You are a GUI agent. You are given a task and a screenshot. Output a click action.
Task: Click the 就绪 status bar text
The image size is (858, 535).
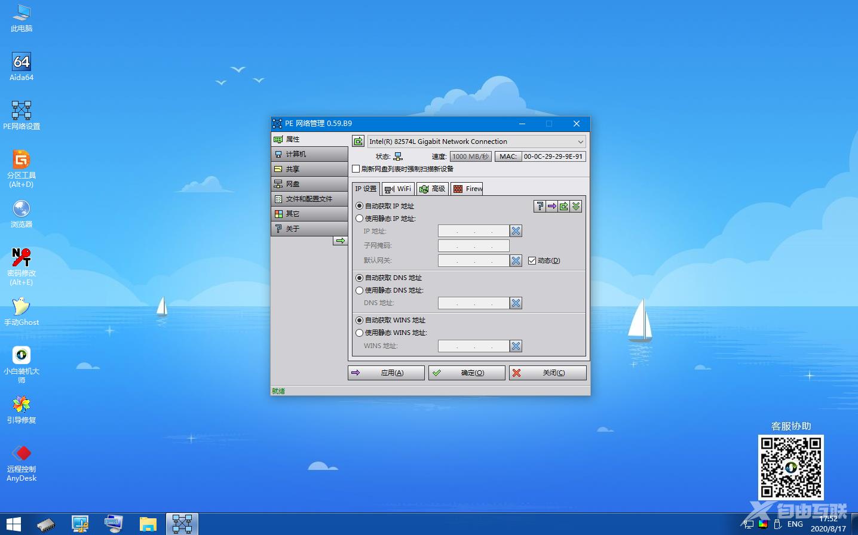coord(278,391)
